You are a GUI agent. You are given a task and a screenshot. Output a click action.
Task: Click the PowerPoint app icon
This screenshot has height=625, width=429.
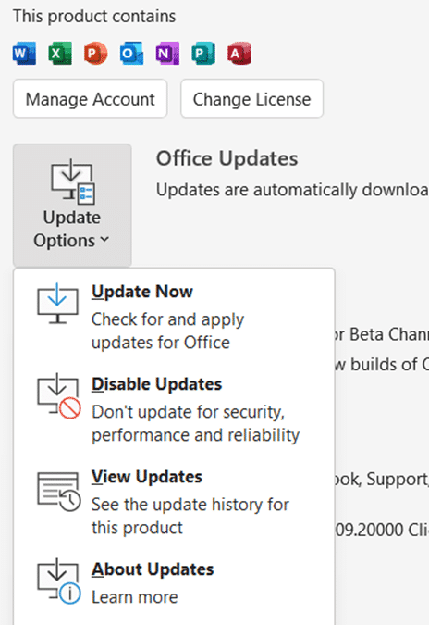coord(96,53)
